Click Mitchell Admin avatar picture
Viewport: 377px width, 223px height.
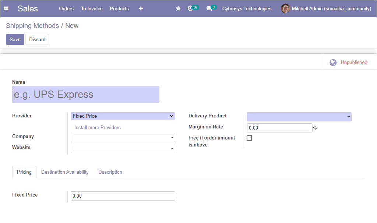pyautogui.click(x=285, y=8)
